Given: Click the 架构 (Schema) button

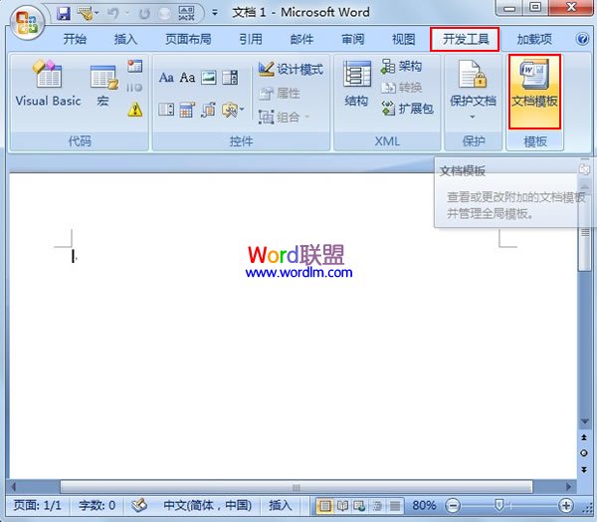Looking at the screenshot, I should point(401,67).
